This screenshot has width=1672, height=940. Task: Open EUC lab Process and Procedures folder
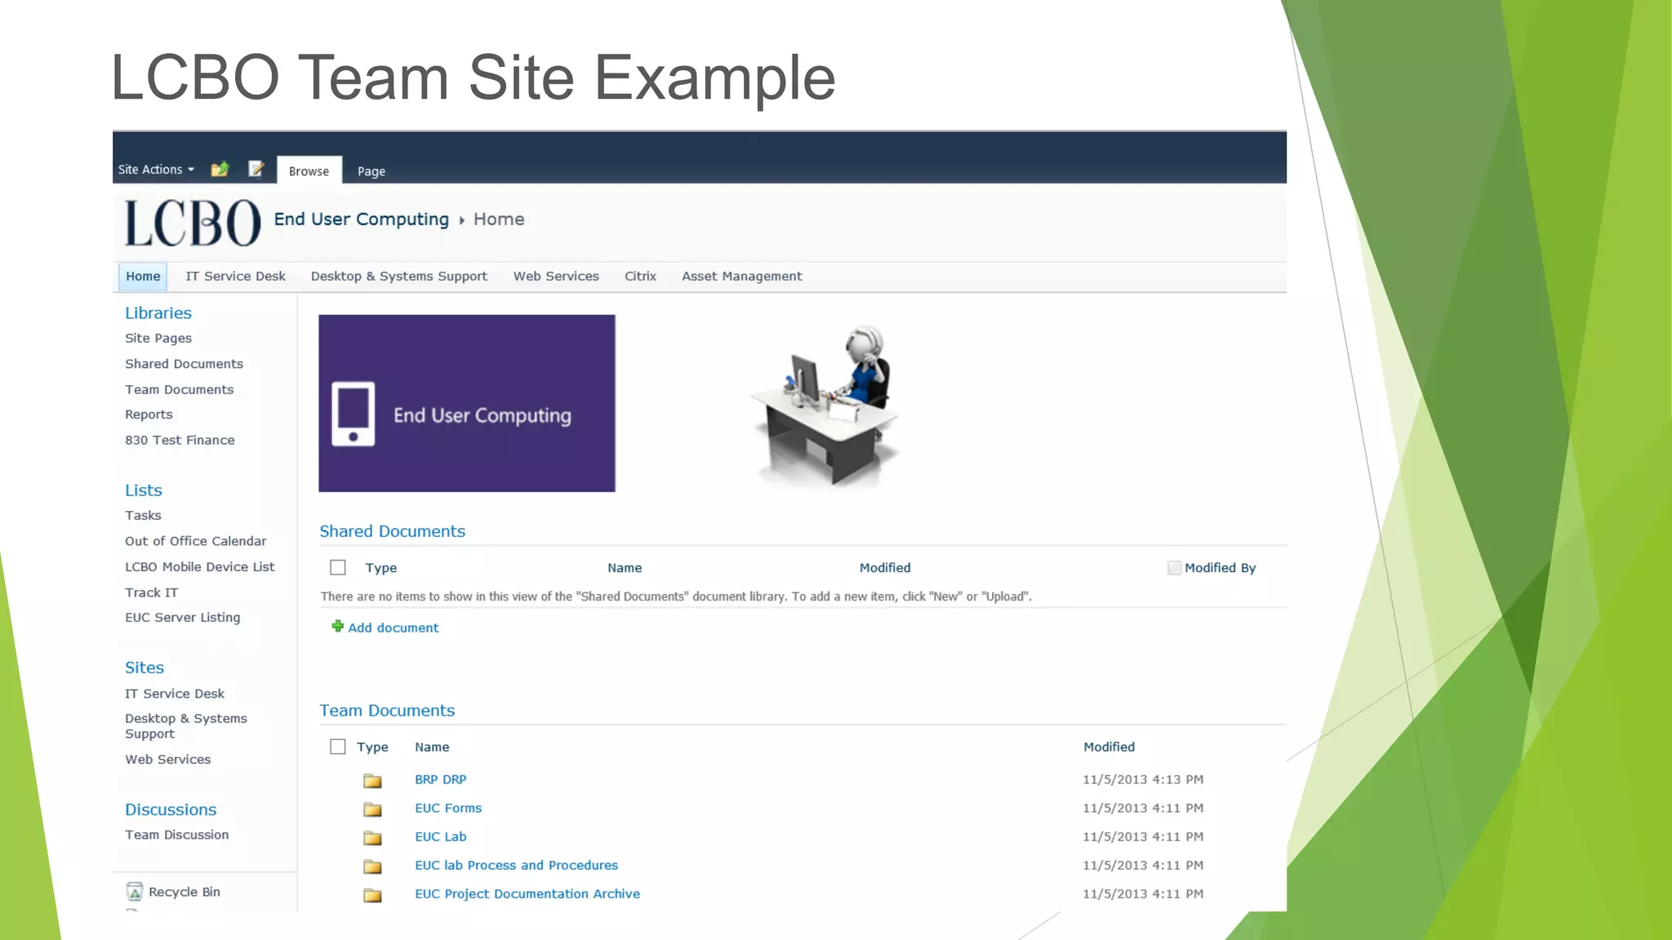click(x=516, y=866)
